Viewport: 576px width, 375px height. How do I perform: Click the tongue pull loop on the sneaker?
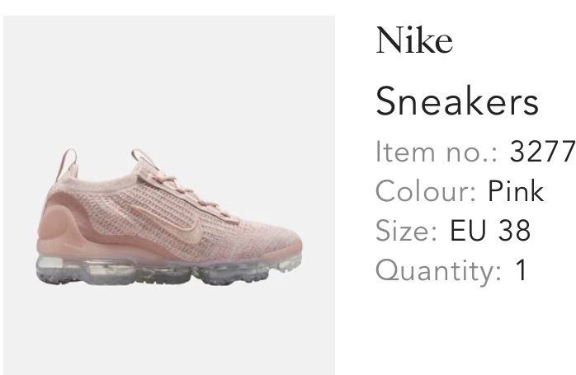(144, 157)
